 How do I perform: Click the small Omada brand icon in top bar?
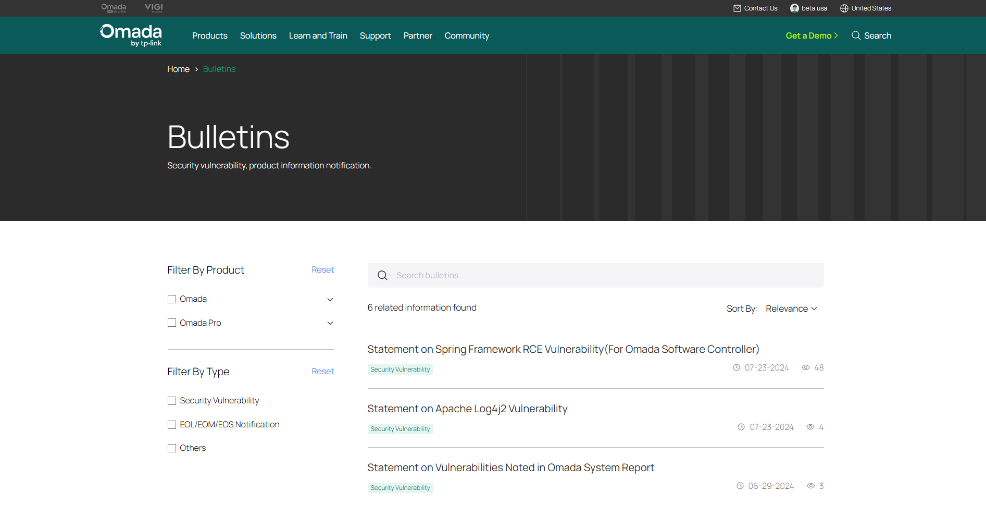point(114,8)
